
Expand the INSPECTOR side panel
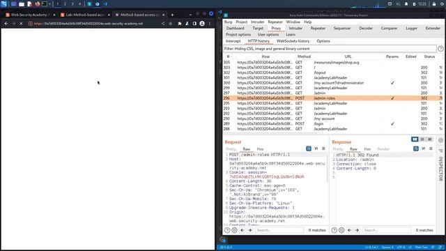click(x=441, y=169)
